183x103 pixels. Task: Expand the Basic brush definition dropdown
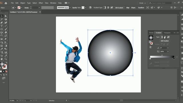click(x=70, y=8)
